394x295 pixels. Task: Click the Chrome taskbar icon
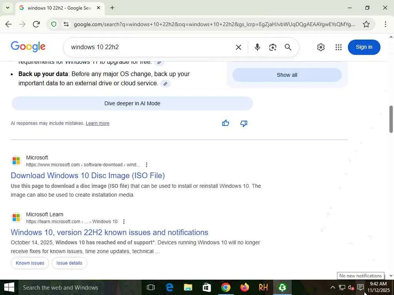tap(225, 287)
